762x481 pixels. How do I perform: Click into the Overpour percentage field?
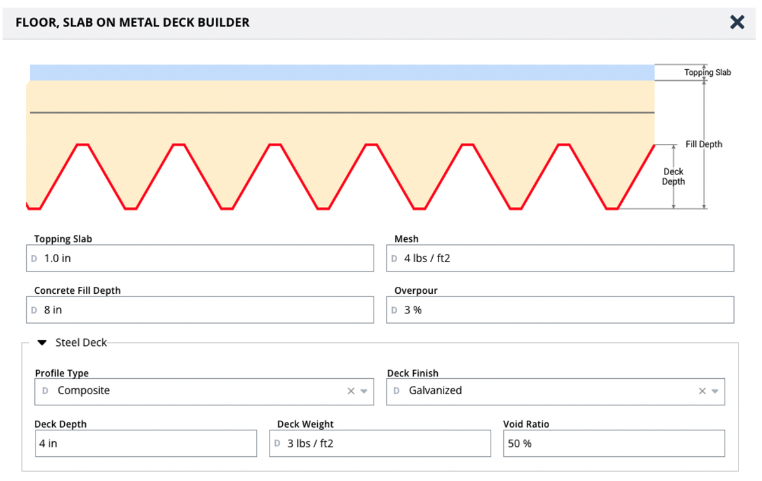[566, 310]
